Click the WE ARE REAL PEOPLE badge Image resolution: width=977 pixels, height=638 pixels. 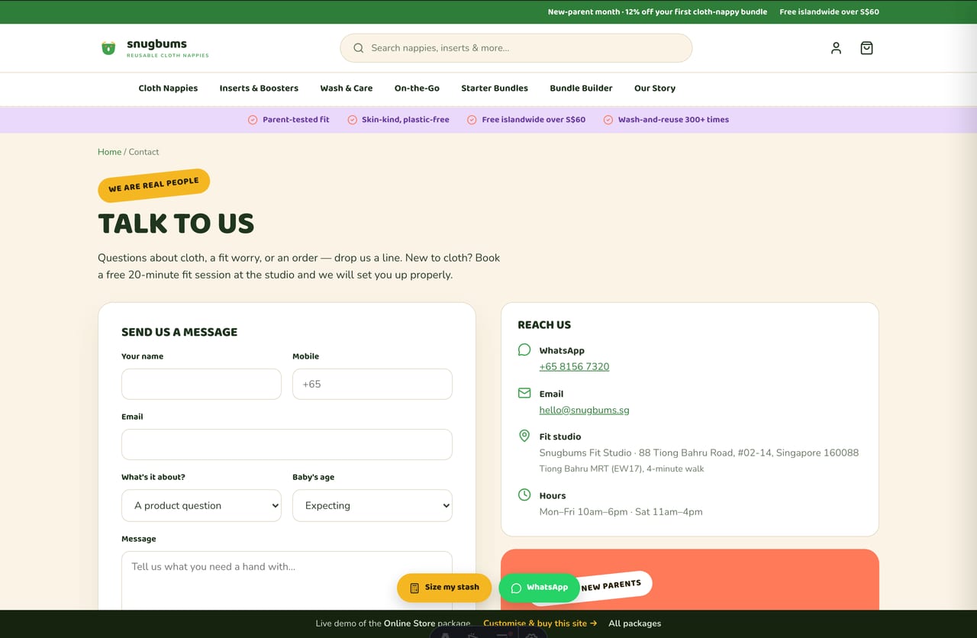tap(153, 185)
